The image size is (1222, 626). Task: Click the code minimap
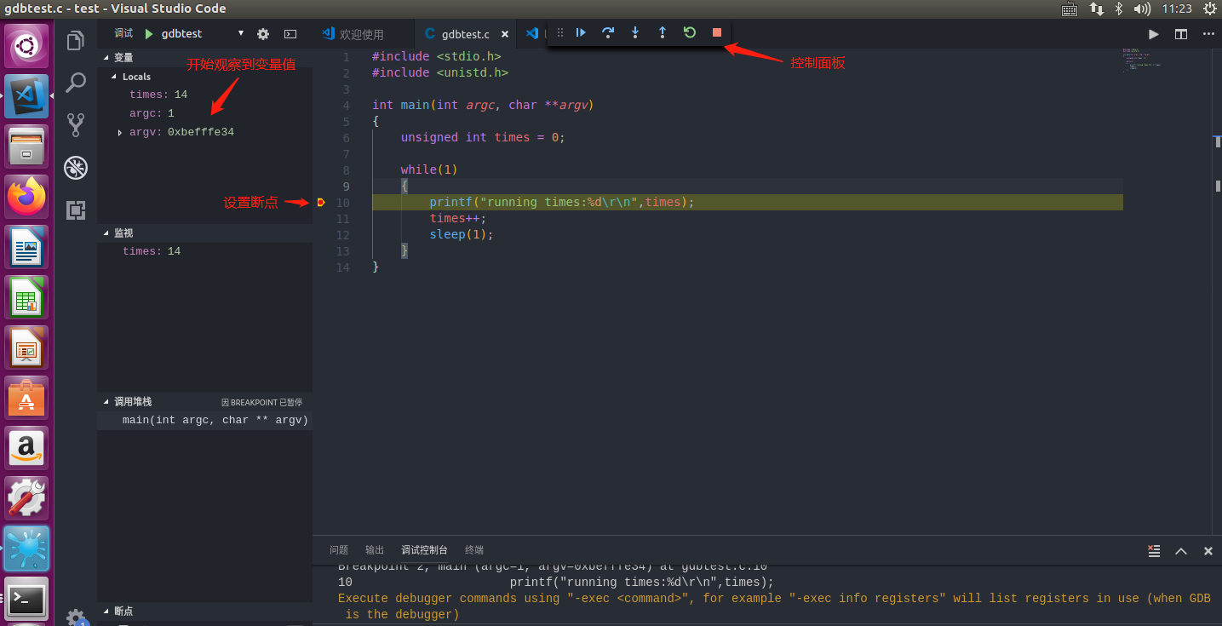[1141, 60]
